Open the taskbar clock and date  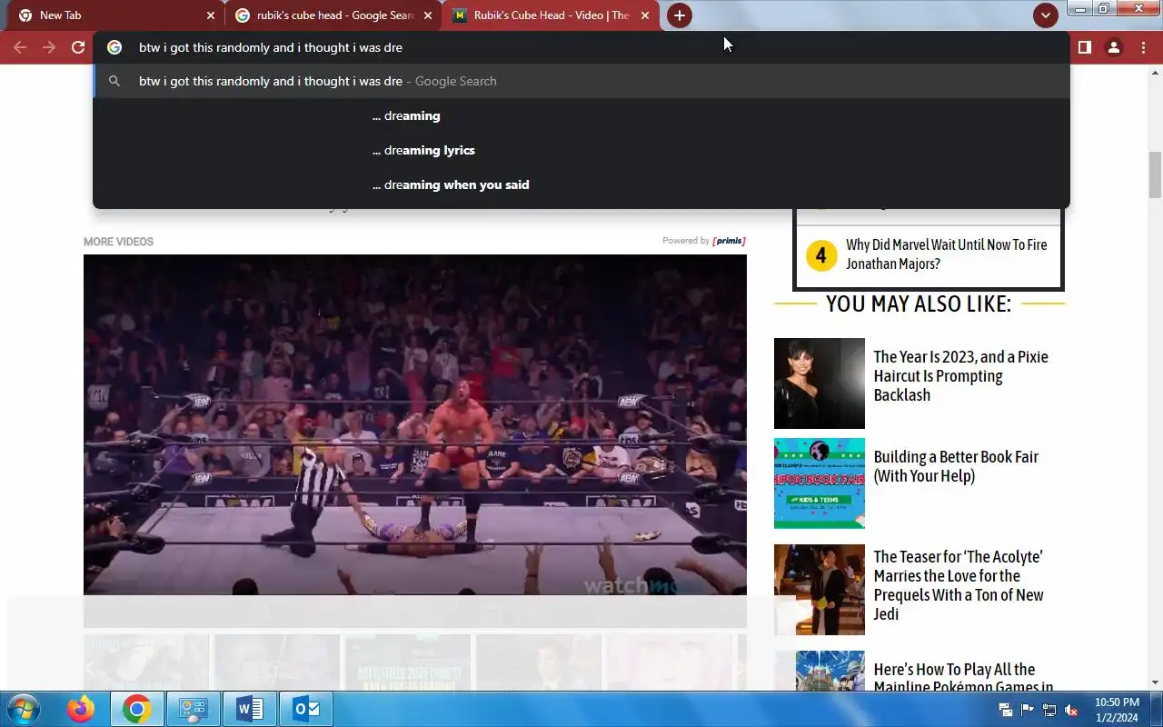coord(1117,710)
